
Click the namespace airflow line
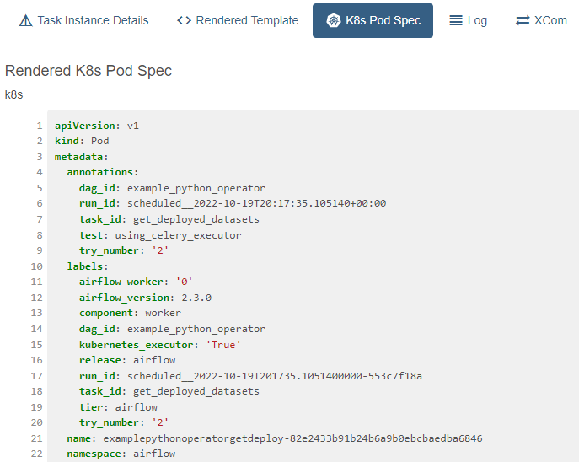pyautogui.click(x=121, y=454)
